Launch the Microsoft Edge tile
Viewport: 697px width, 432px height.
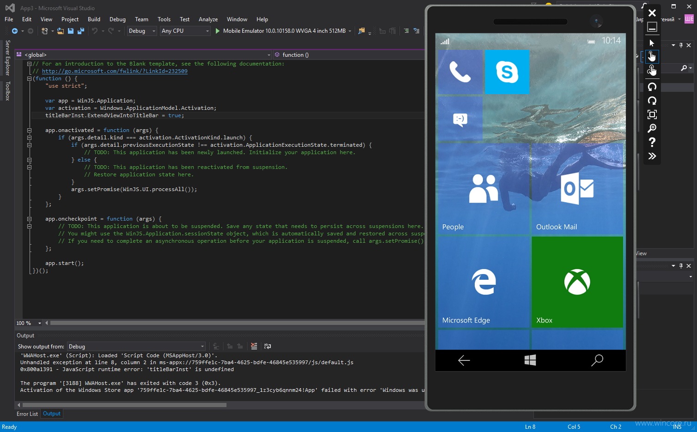point(483,282)
